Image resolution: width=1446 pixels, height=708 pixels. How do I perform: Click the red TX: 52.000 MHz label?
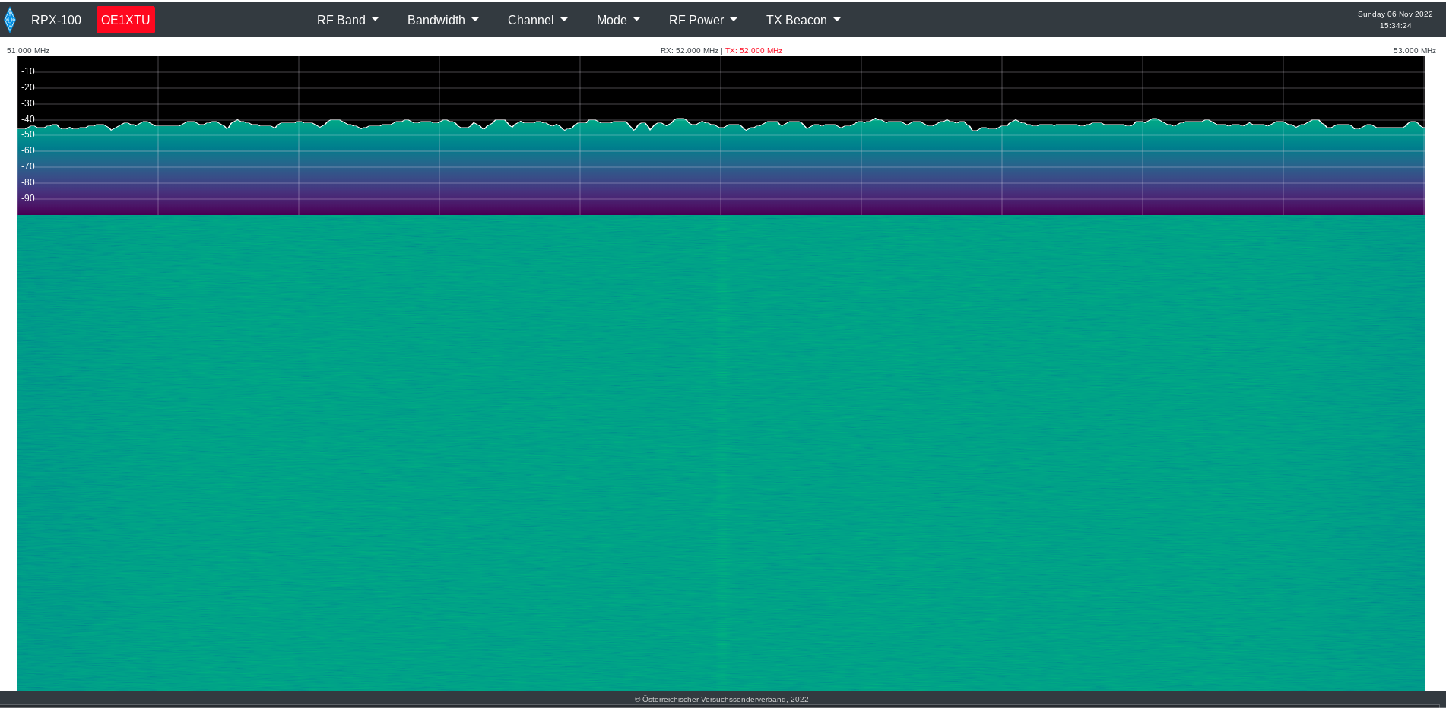click(753, 51)
